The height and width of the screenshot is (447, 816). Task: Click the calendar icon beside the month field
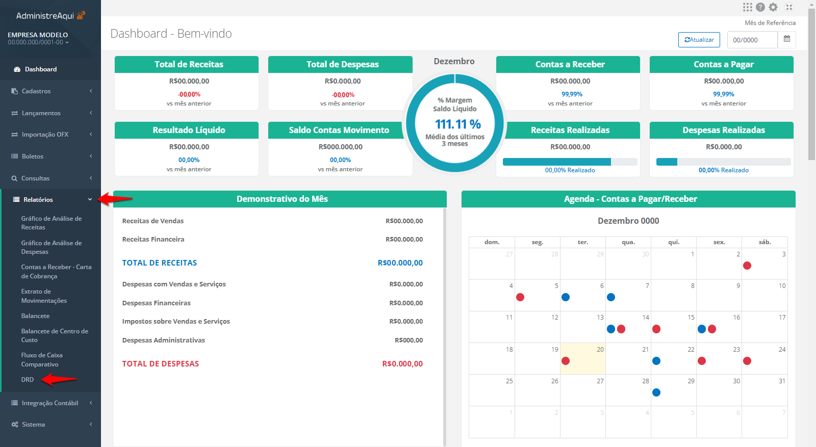786,39
